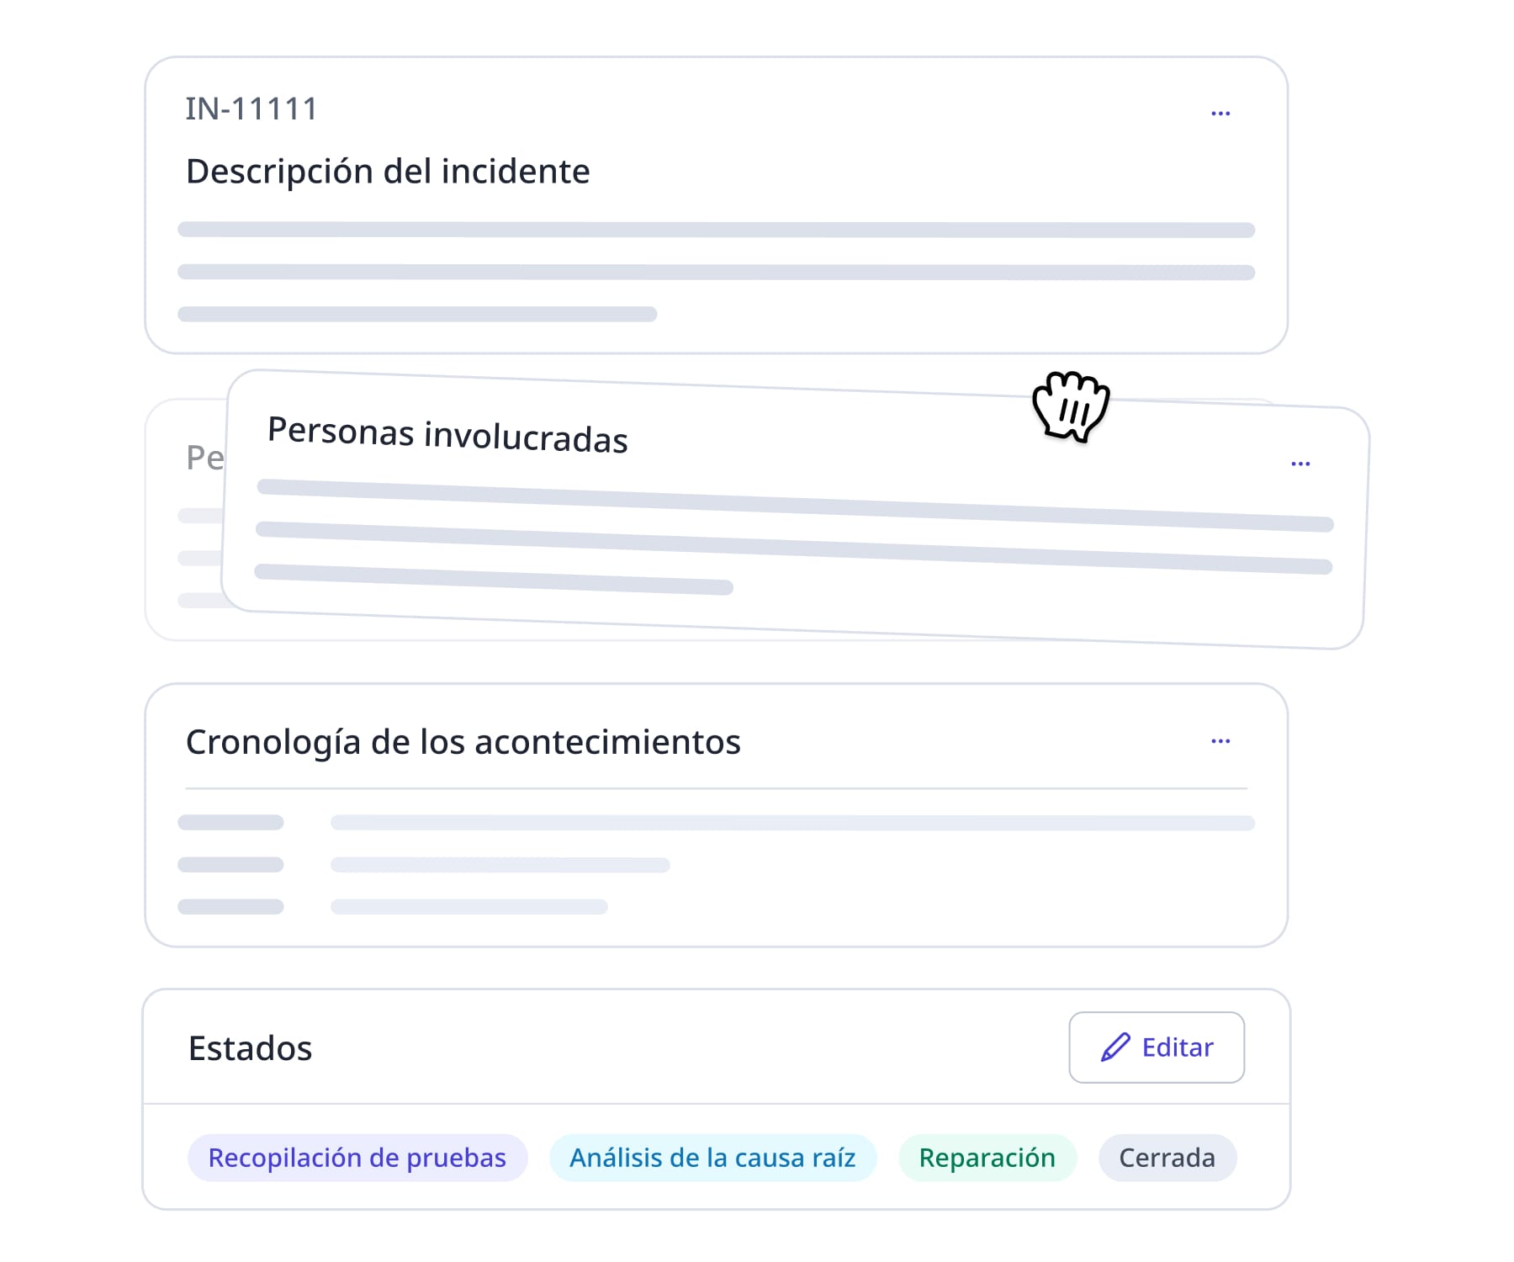The width and height of the screenshot is (1514, 1262).
Task: Click the pencil icon in the Editar button
Action: pyautogui.click(x=1112, y=1047)
